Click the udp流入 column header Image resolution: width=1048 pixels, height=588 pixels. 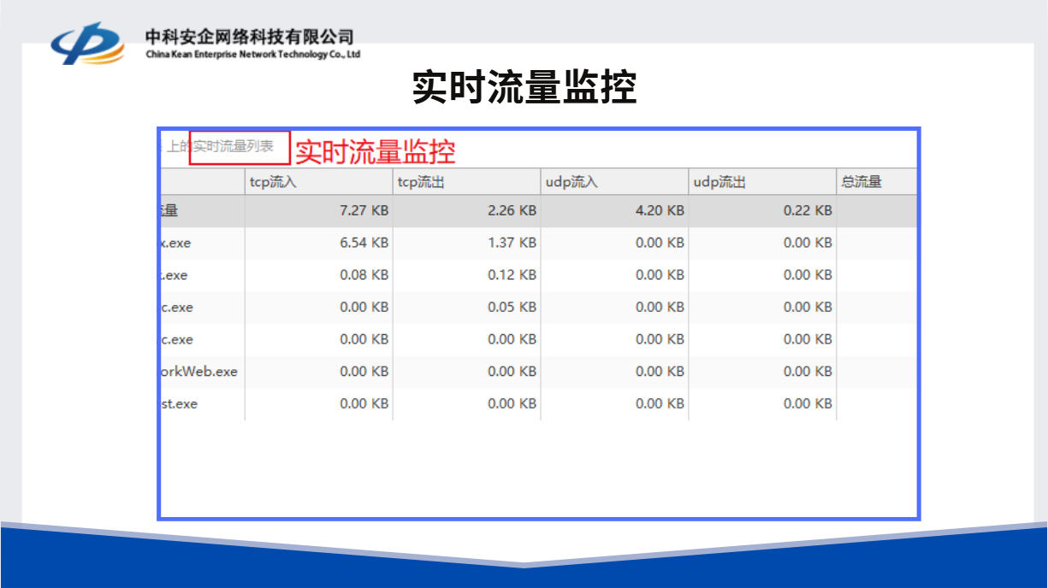pos(571,182)
